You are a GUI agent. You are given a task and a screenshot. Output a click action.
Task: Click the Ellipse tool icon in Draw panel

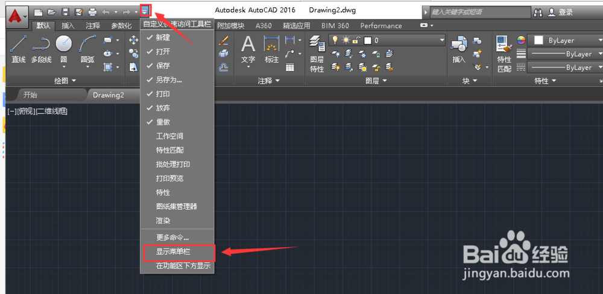(x=108, y=54)
